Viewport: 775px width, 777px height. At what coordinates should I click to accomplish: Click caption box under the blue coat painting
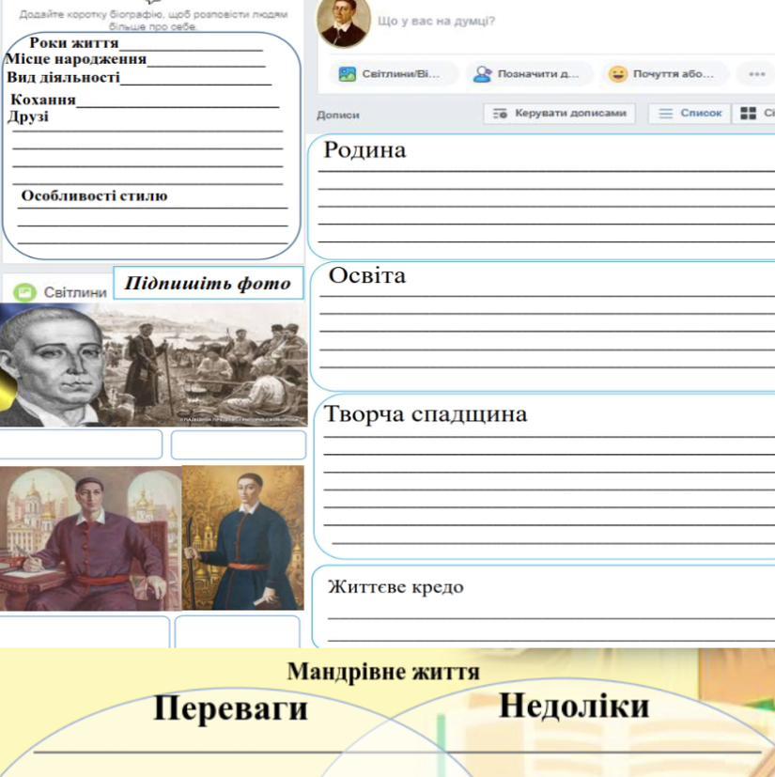(x=238, y=631)
